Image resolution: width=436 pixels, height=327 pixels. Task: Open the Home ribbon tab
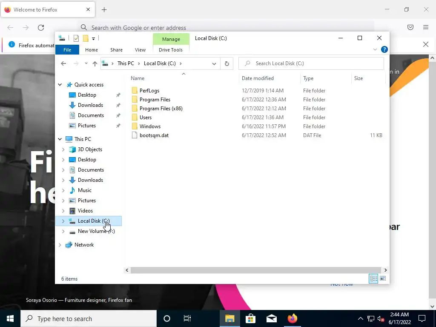tap(92, 50)
